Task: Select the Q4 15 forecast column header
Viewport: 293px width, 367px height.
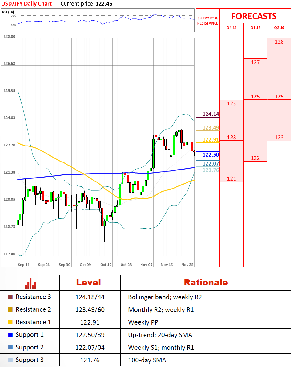Action: (x=231, y=28)
